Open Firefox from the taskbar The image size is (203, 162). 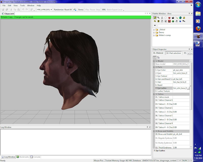click(x=198, y=29)
